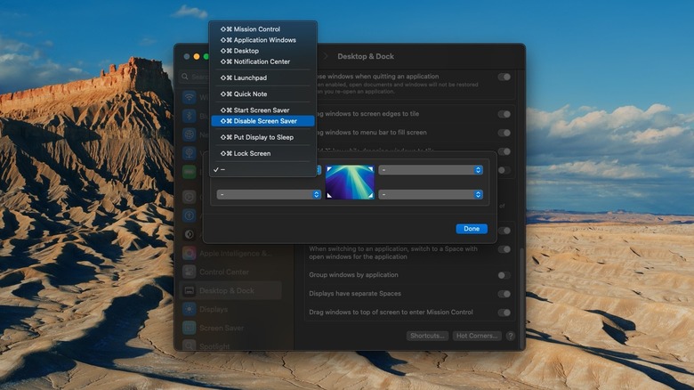Click the question mark help button

coord(511,336)
